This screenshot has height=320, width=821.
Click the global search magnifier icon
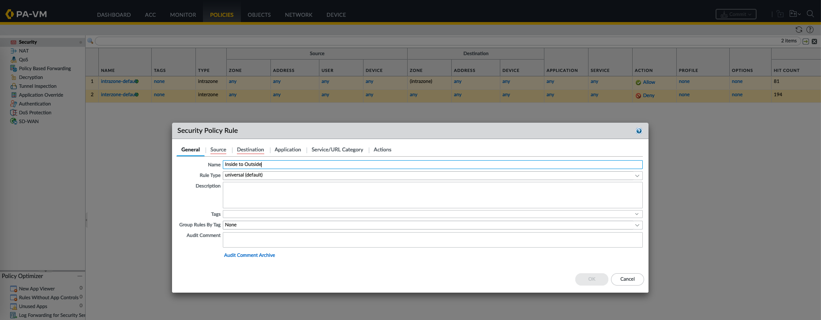point(810,14)
